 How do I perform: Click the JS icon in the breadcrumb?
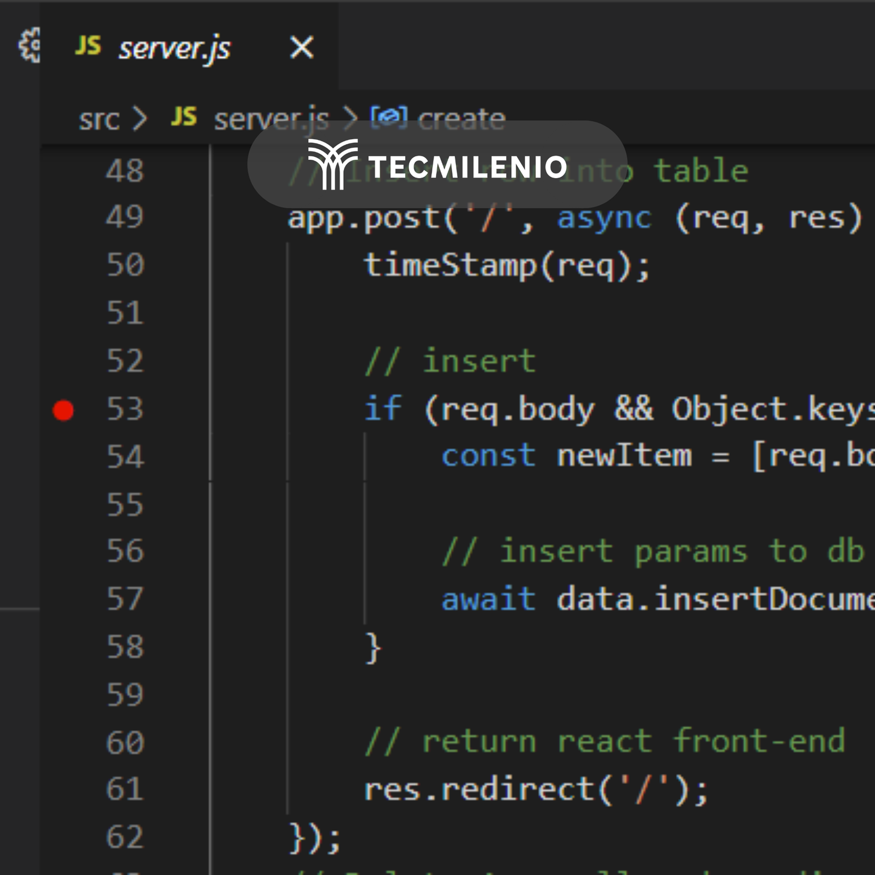[x=184, y=116]
